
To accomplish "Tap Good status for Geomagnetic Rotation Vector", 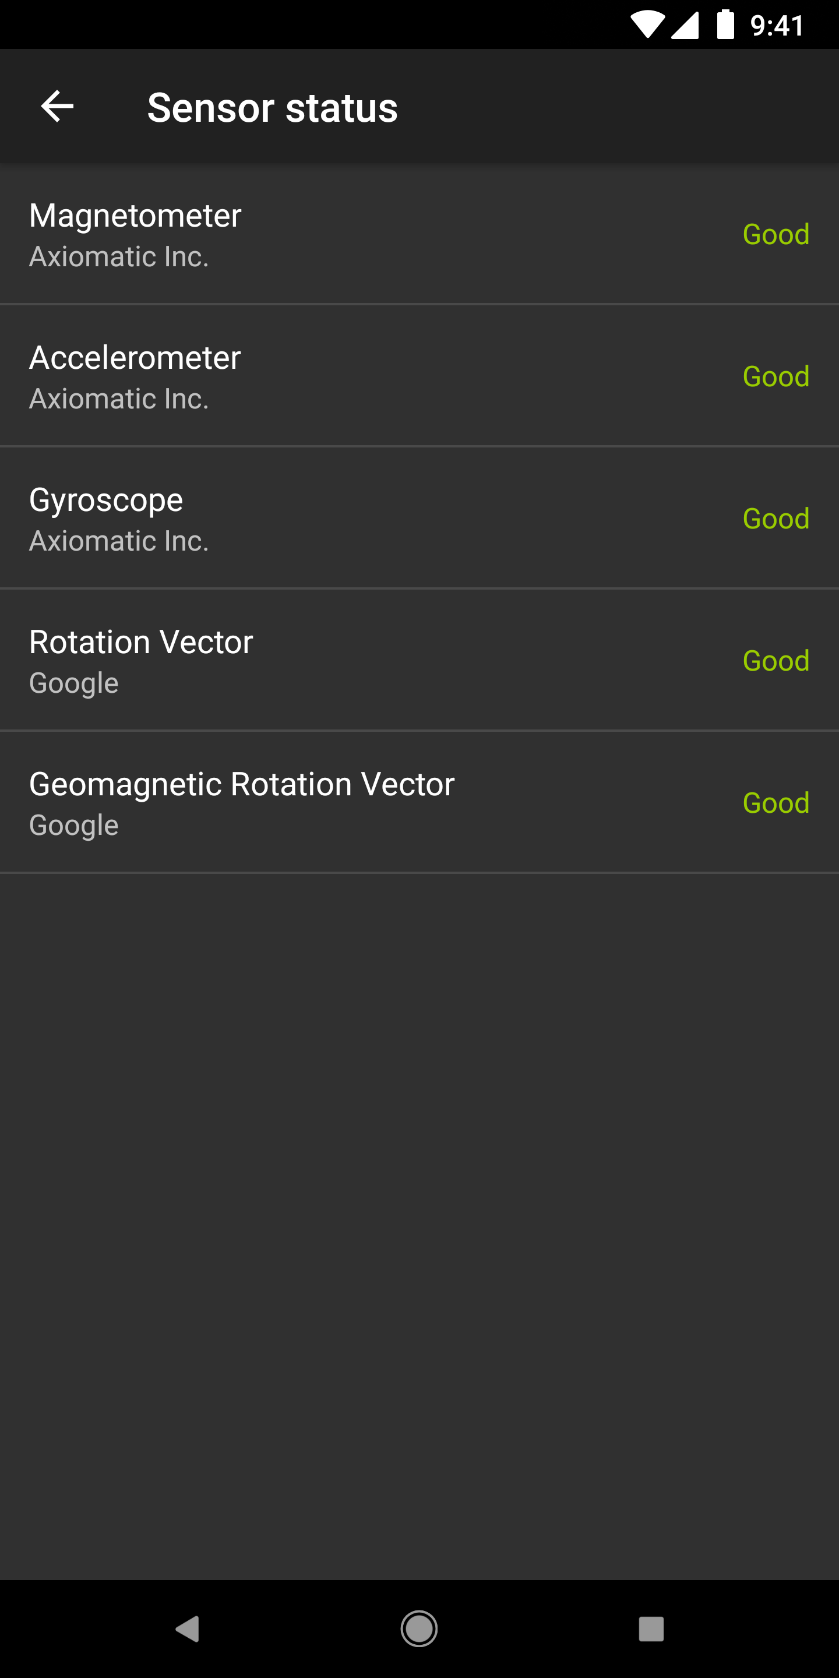I will [776, 802].
